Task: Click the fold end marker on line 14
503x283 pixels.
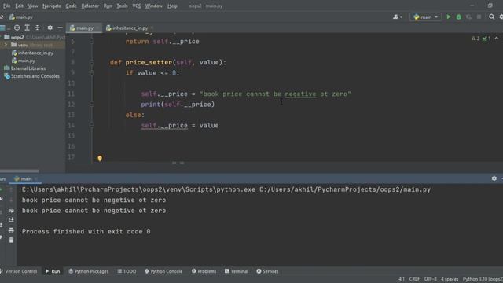Action: pos(92,126)
